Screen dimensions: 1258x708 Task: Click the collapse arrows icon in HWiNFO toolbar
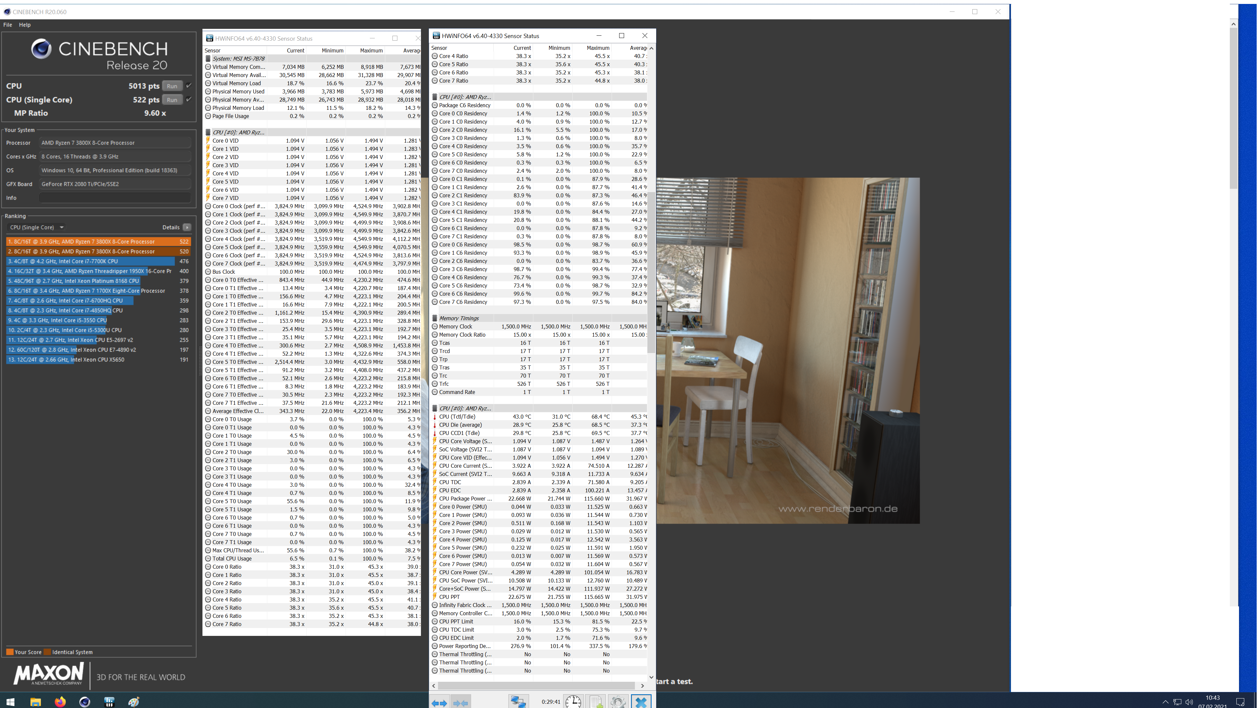coord(460,703)
